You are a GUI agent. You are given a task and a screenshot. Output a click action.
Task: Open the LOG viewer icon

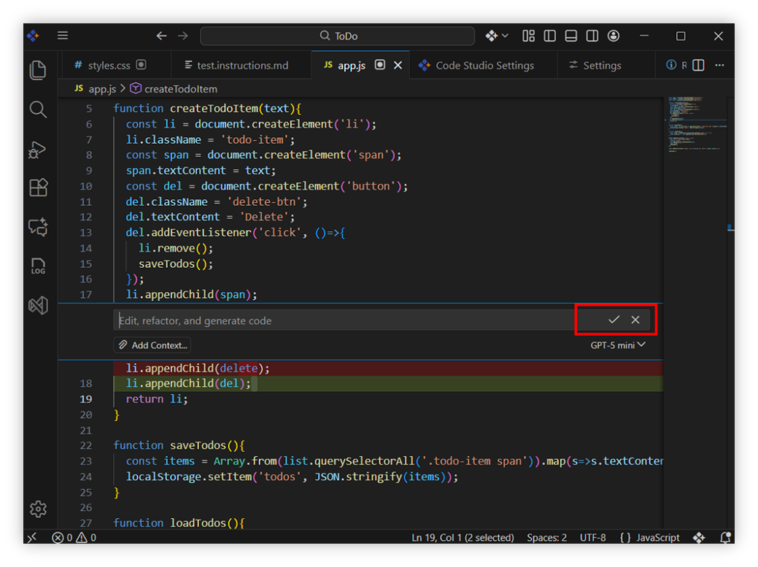(x=38, y=266)
